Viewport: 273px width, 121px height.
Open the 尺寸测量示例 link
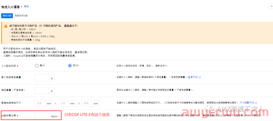coord(247,102)
